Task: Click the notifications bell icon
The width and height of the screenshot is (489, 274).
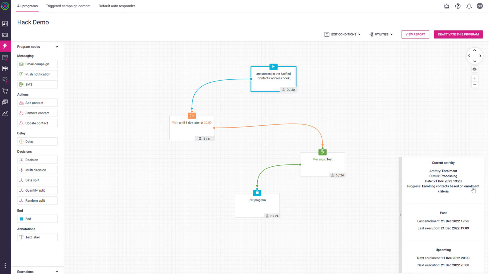Action: point(469,6)
